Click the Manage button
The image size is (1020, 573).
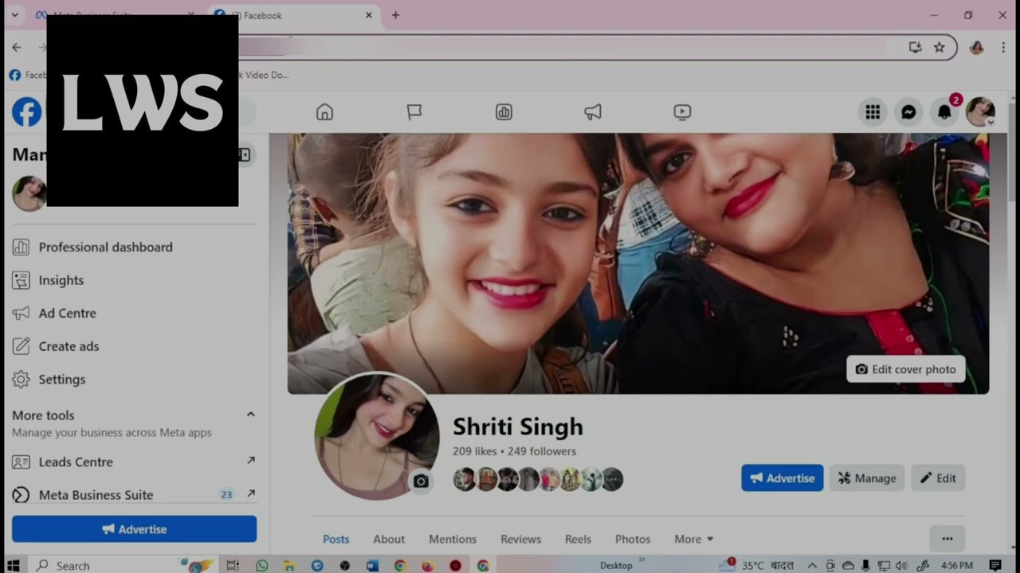click(867, 478)
